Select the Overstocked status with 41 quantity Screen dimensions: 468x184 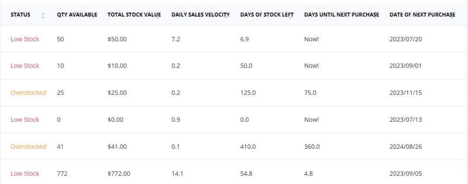[x=28, y=147]
